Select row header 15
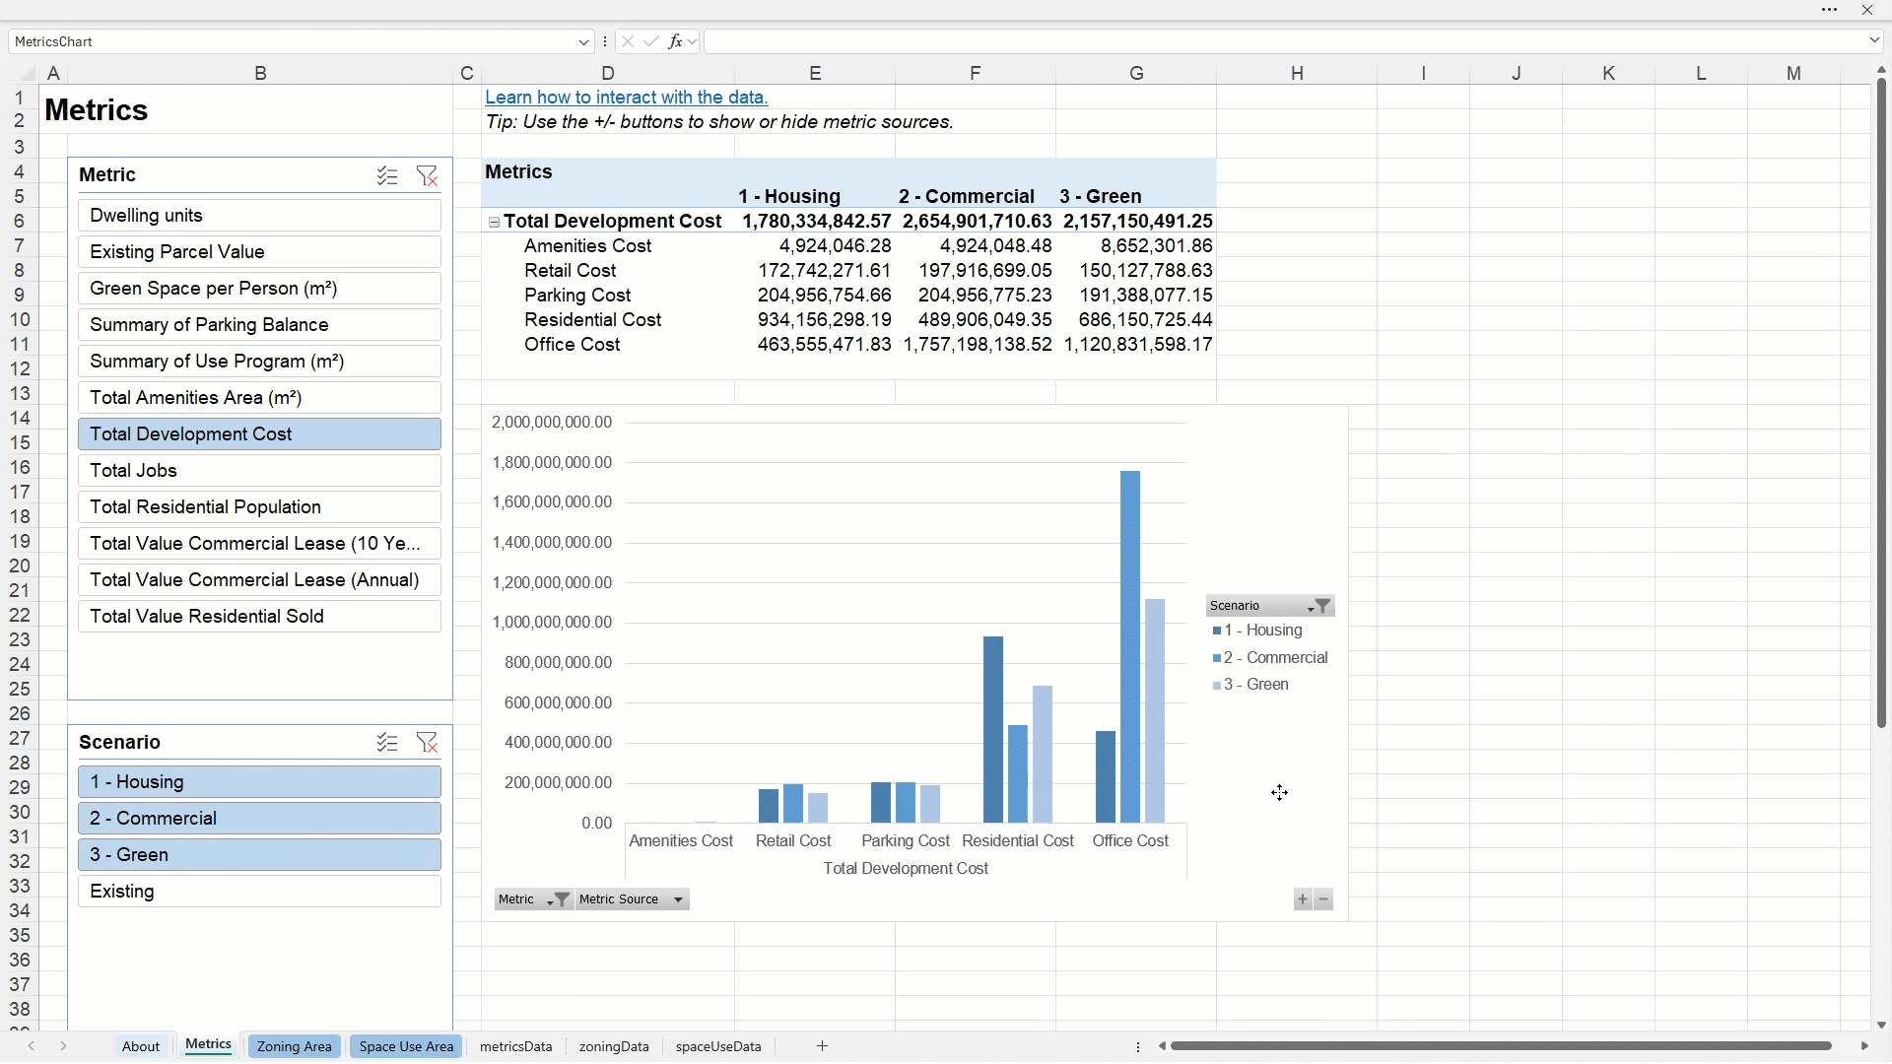 tap(20, 443)
